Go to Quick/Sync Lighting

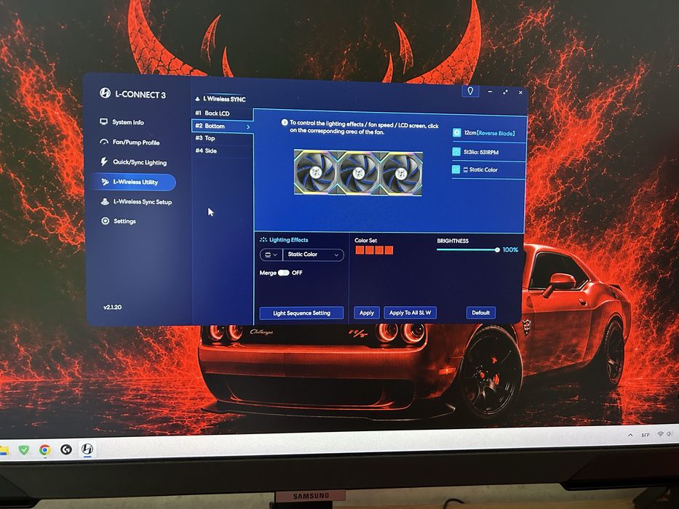tap(133, 162)
